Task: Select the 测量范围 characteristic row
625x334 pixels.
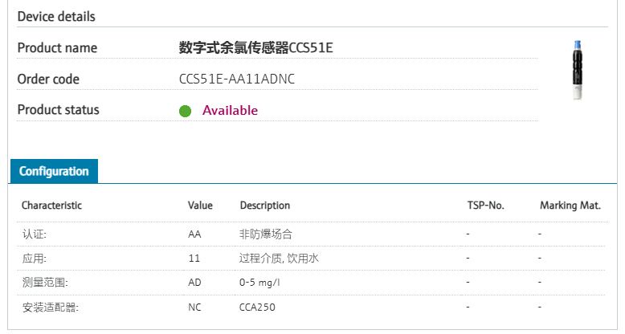Action: pos(312,283)
